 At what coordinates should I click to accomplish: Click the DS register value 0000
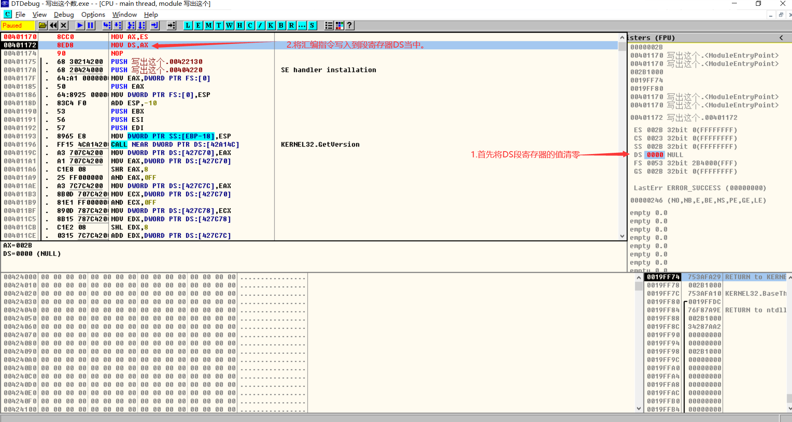(x=655, y=155)
